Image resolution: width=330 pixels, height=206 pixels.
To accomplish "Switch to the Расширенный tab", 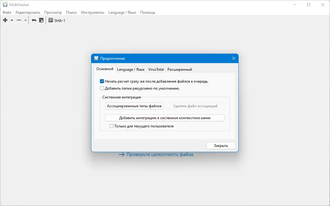I will point(180,69).
